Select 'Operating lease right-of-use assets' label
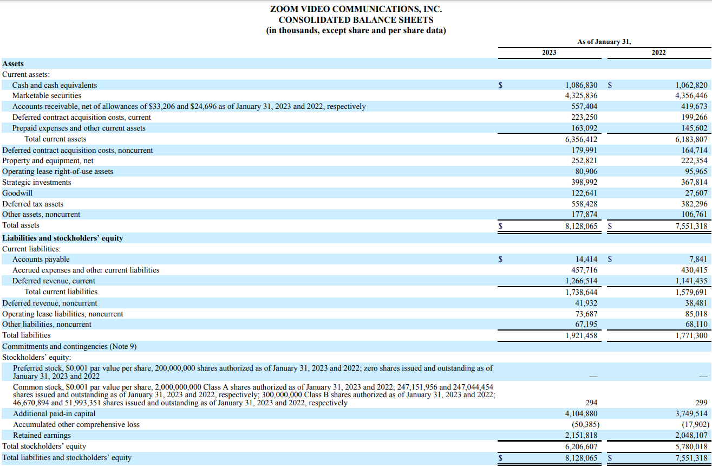 tap(58, 172)
